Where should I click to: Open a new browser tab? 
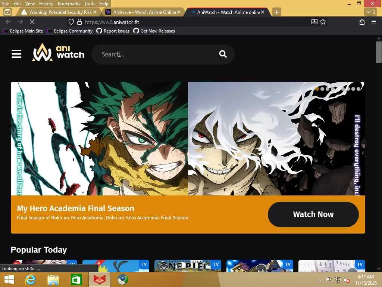276,12
